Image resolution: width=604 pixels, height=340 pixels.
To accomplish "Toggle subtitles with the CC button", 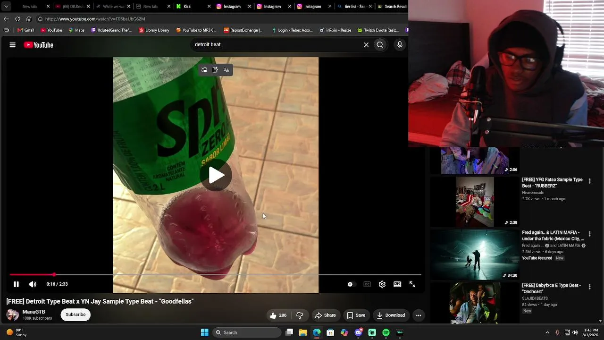I will (x=367, y=284).
